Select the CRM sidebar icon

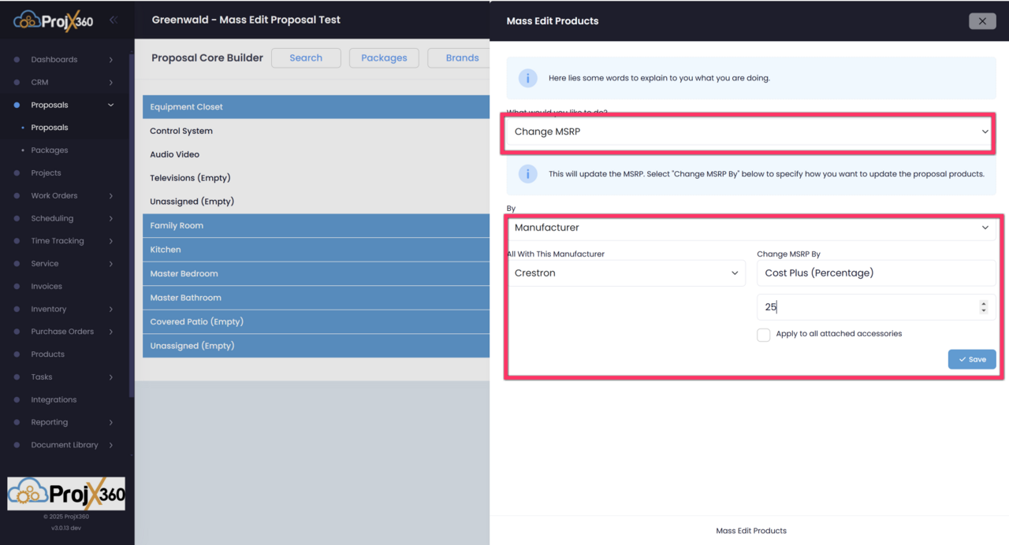pos(17,82)
